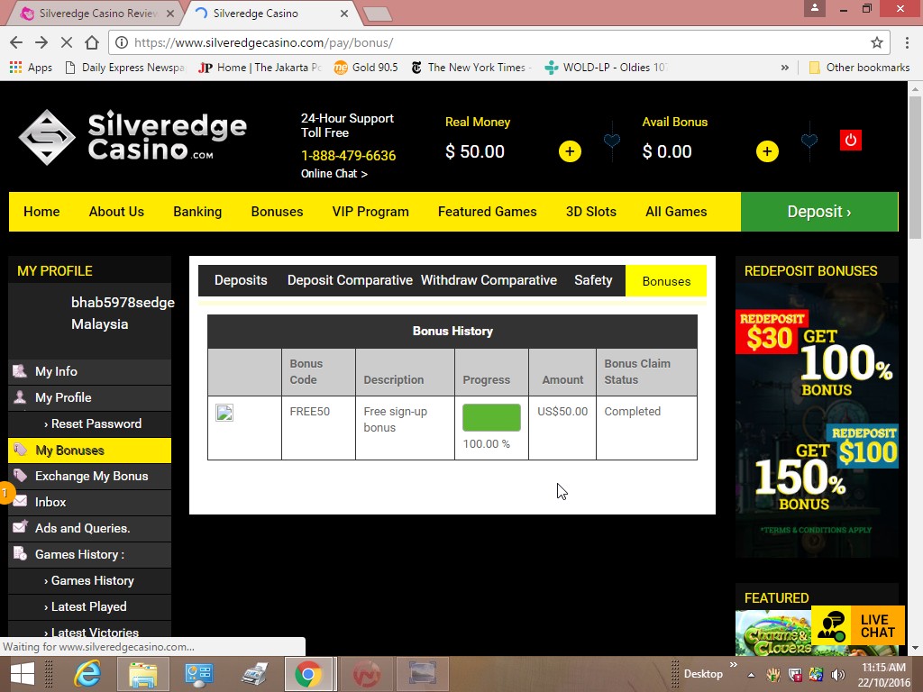Open the Chrome three-dot menu

point(907,42)
